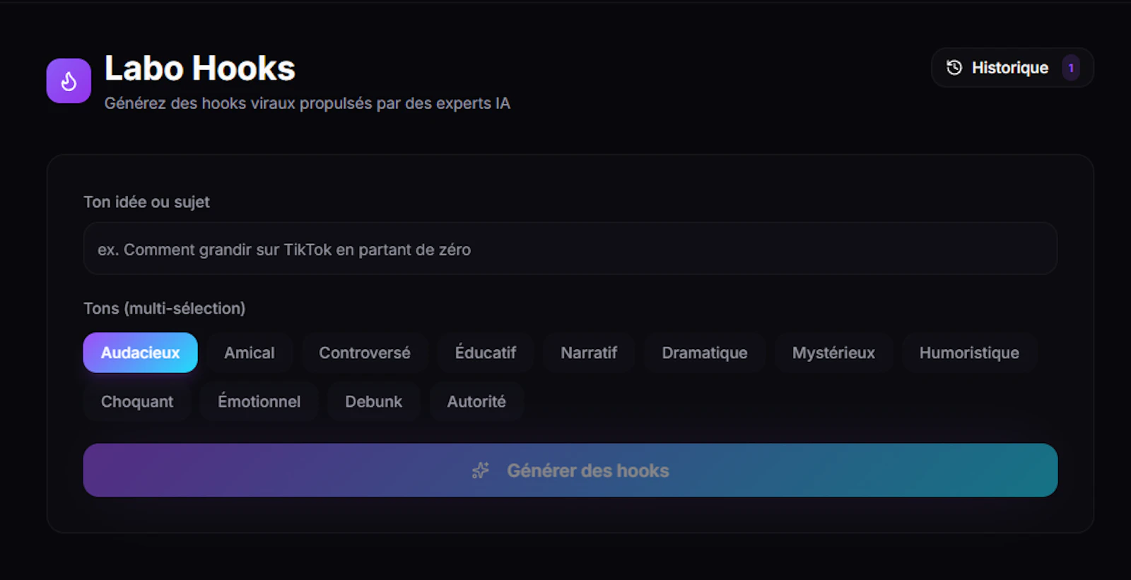Choose the Mystérieux tone
This screenshot has width=1131, height=580.
833,353
